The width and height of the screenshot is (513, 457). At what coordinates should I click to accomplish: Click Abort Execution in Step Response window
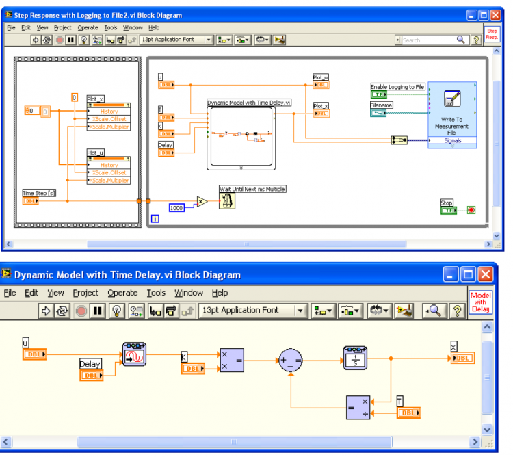click(60, 40)
